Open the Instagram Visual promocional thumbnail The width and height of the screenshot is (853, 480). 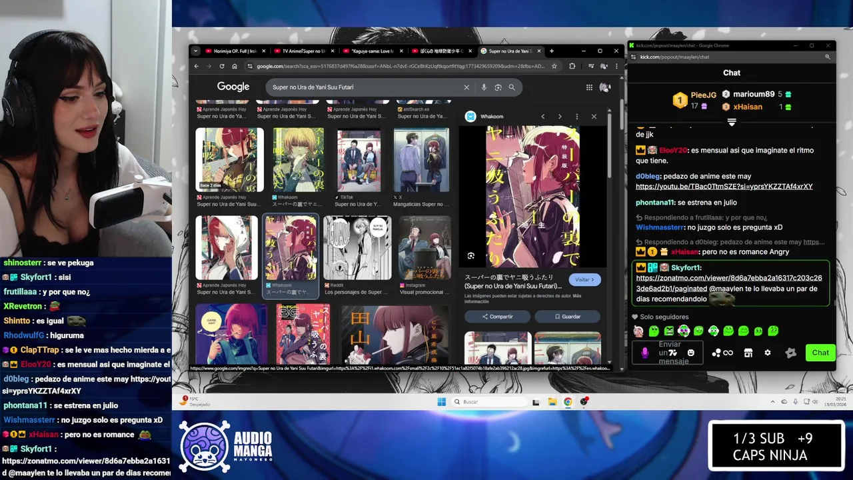(x=425, y=247)
